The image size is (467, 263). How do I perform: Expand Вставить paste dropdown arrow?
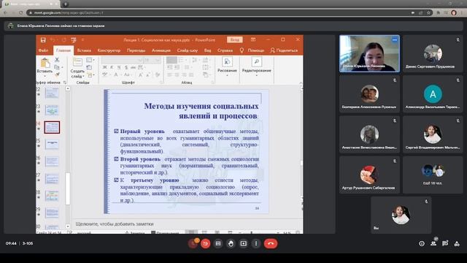tap(45, 75)
